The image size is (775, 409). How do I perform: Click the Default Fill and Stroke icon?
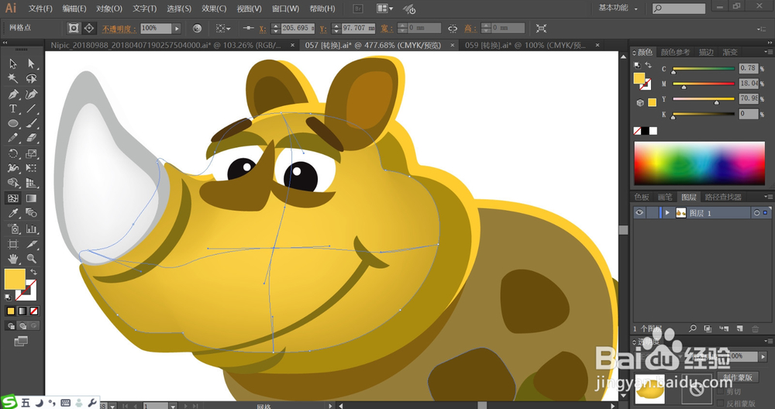pos(8,297)
